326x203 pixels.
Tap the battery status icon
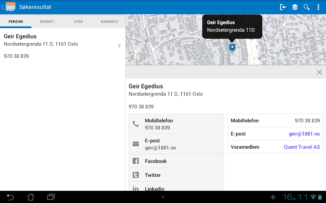(320, 197)
